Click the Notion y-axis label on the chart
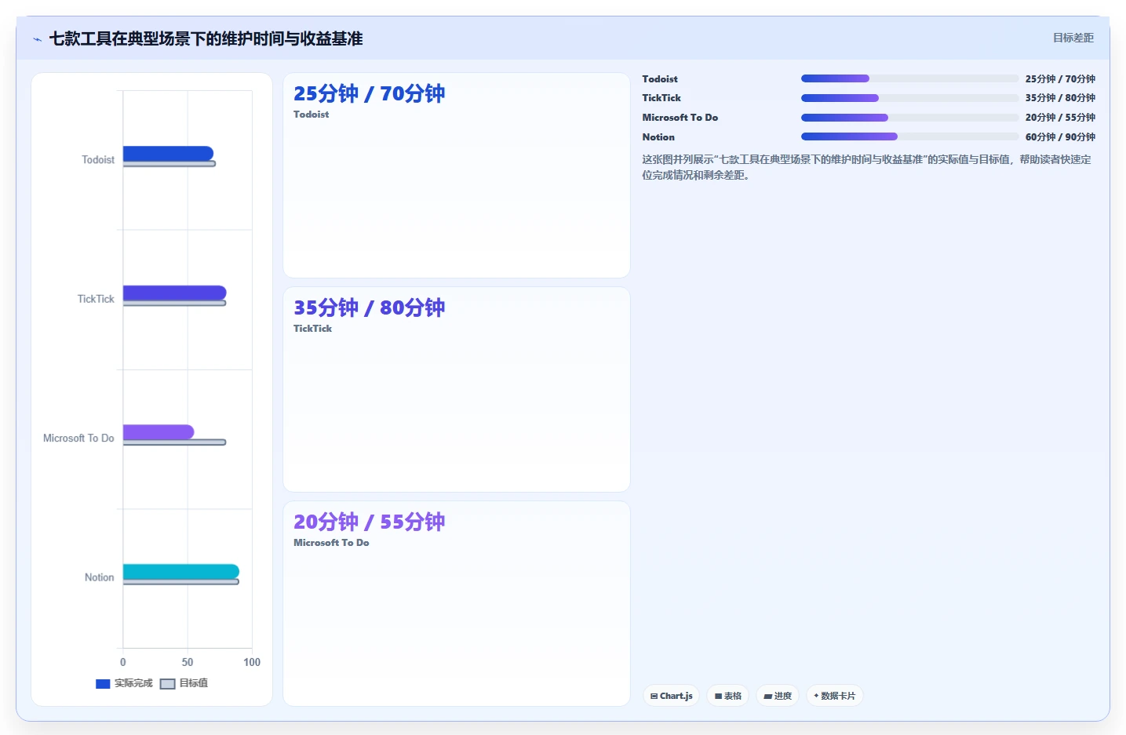Image resolution: width=1126 pixels, height=735 pixels. click(100, 577)
